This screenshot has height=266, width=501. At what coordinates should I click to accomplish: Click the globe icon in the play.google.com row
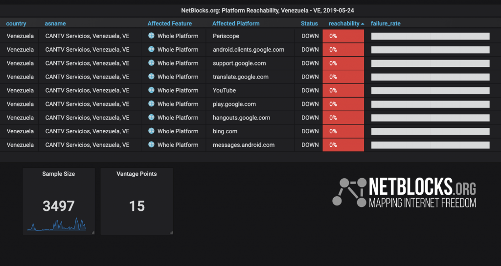click(x=152, y=103)
